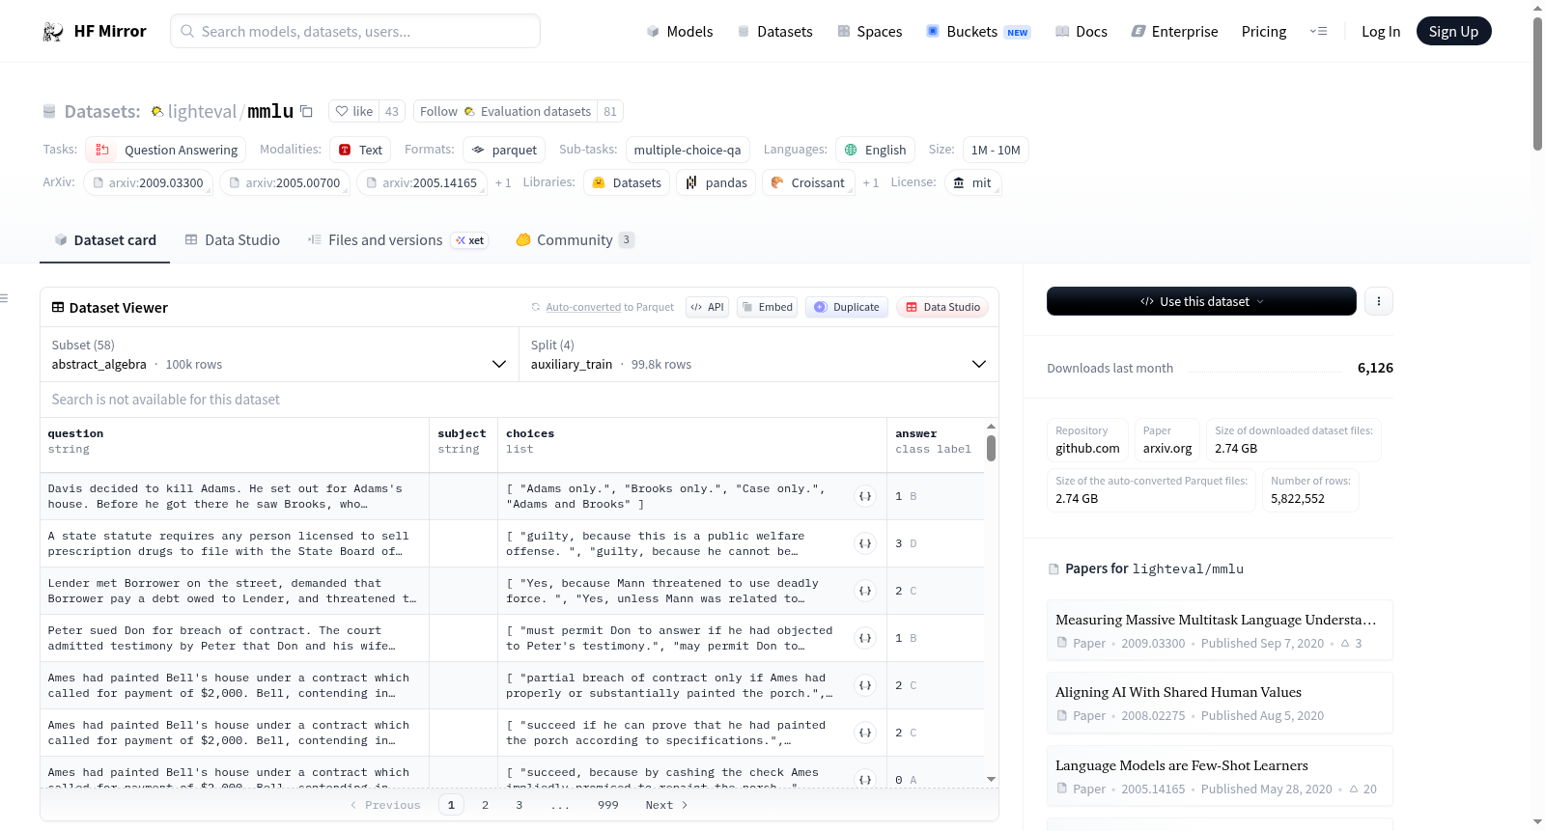Open Enterprise in the top navigation
Viewport: 1545px width, 831px height.
click(1174, 31)
